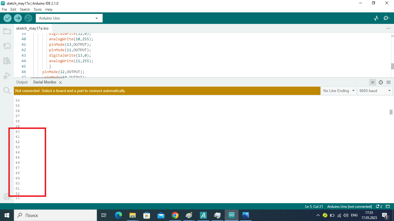Show hidden system tray icons
This screenshot has height=221, width=394.
coord(318,215)
